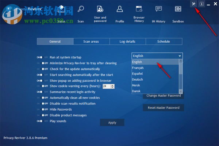Open the Scan magnifier icon

pos(81,9)
